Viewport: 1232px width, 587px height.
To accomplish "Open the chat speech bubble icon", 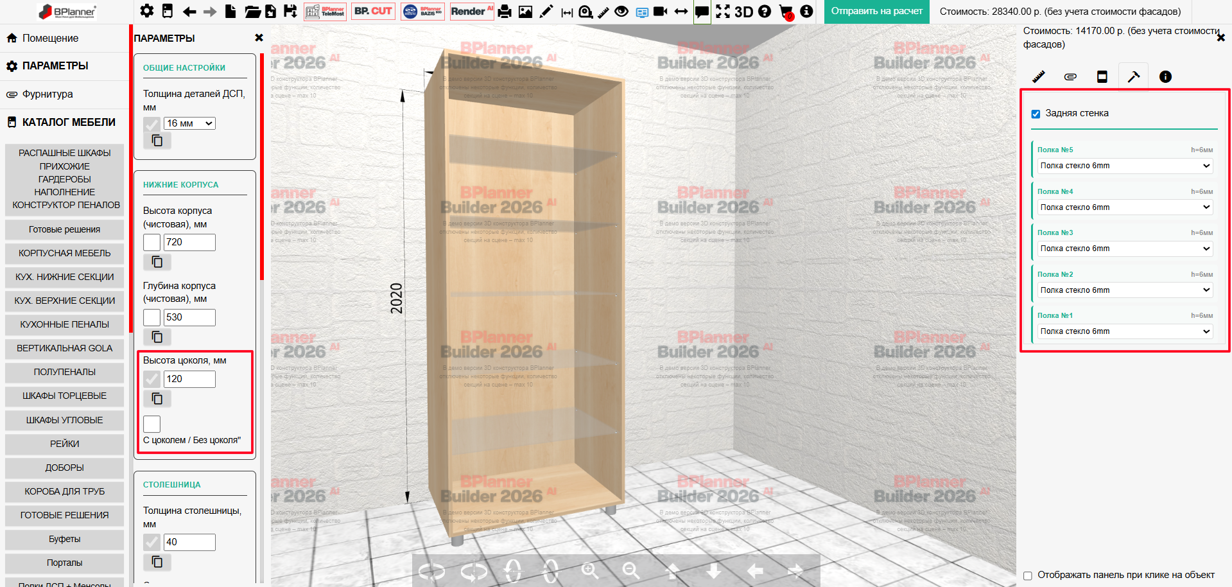I will pyautogui.click(x=702, y=12).
